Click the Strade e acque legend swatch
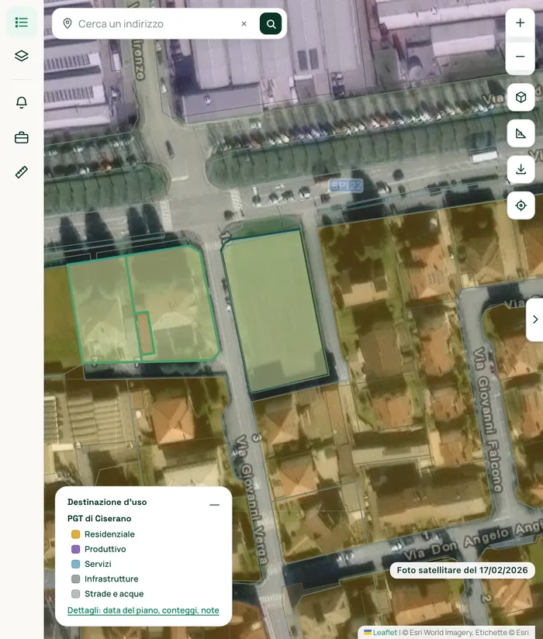Screen dimensions: 543x639 75,594
